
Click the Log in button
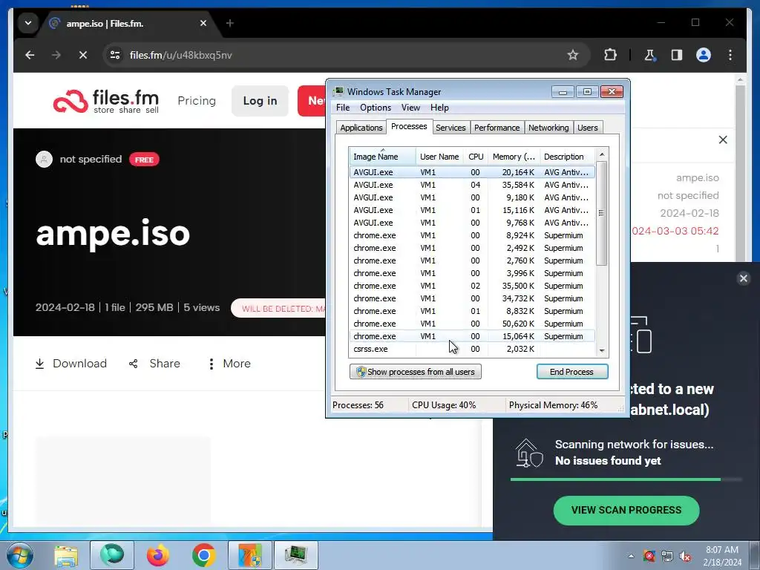(x=261, y=101)
